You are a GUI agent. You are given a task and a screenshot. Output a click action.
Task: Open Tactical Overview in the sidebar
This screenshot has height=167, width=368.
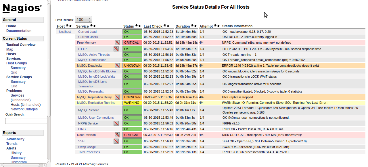click(21, 45)
